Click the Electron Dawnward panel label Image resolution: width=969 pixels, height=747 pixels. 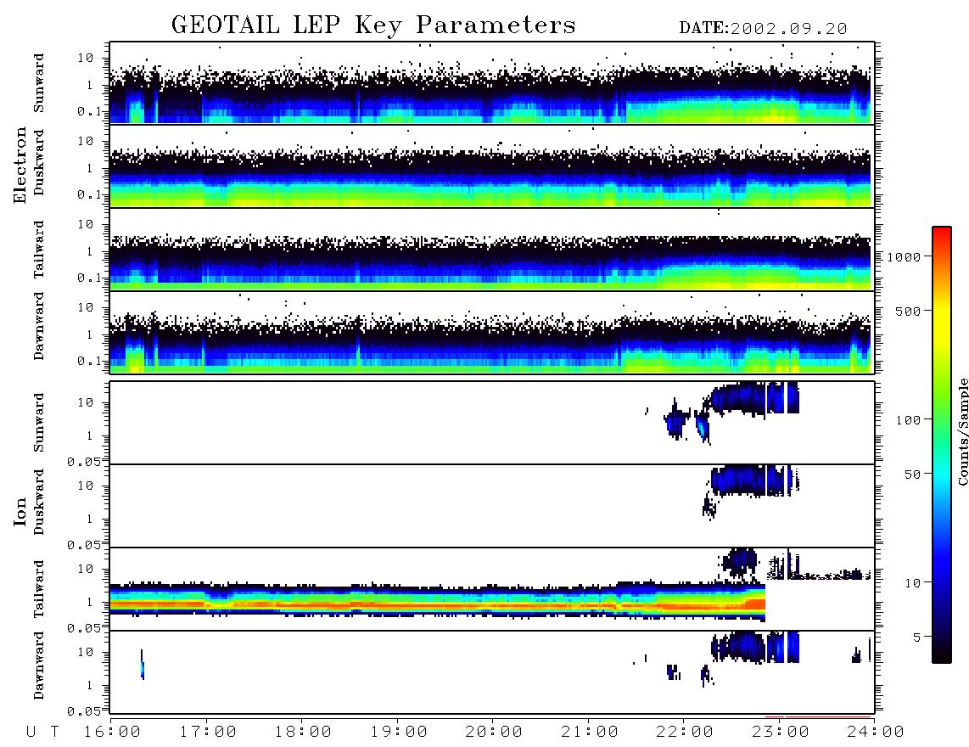pyautogui.click(x=39, y=326)
